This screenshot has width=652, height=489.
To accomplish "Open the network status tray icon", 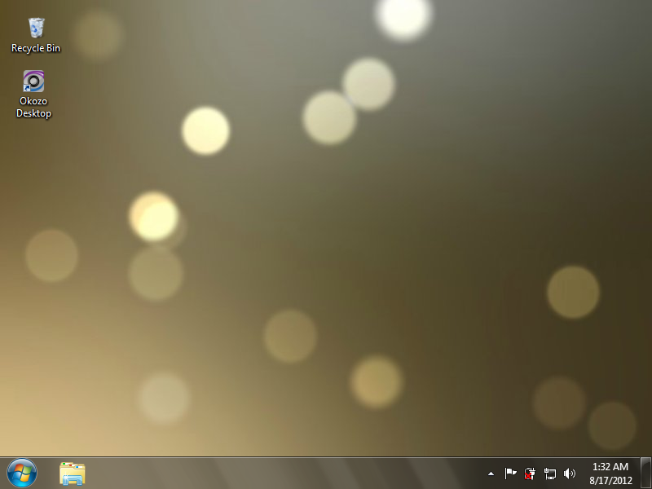I will (x=549, y=474).
